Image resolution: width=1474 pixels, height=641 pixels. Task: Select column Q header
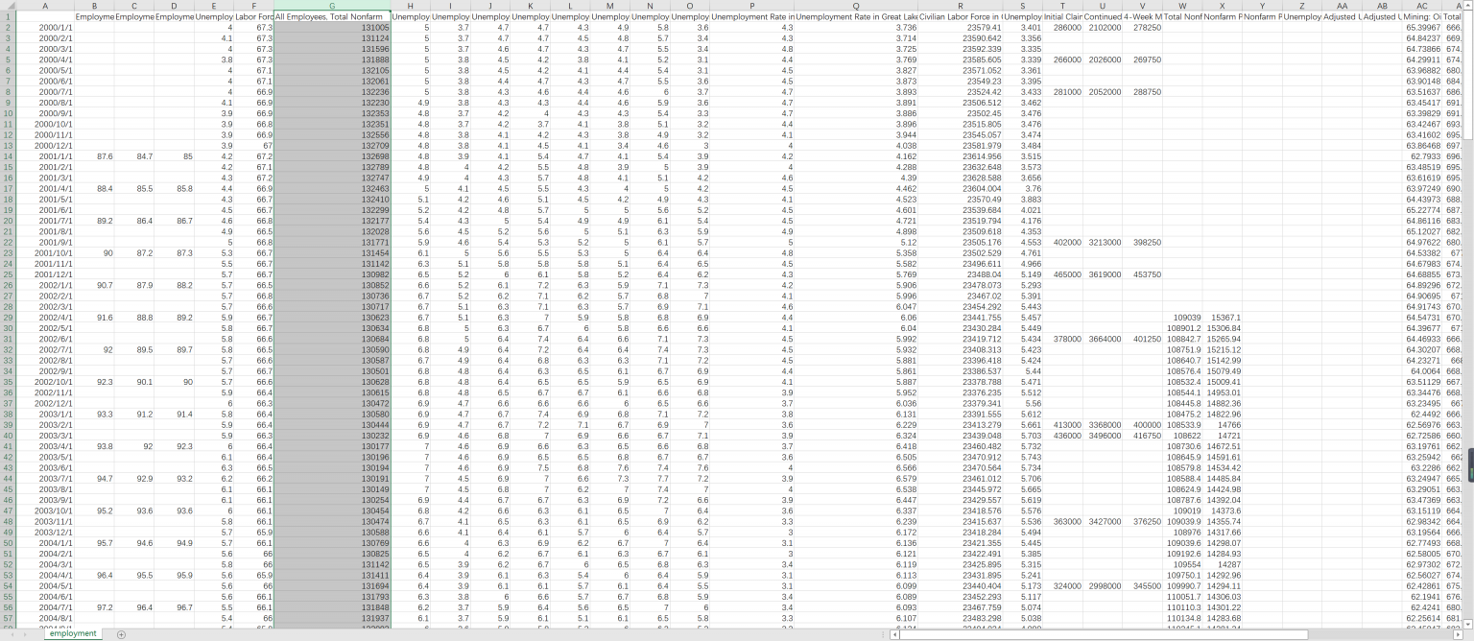[x=855, y=6]
